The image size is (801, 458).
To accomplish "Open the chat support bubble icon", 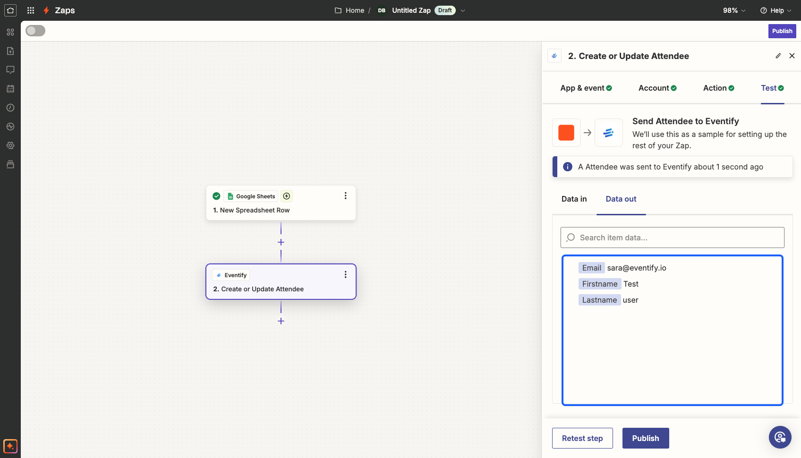I will tap(780, 437).
